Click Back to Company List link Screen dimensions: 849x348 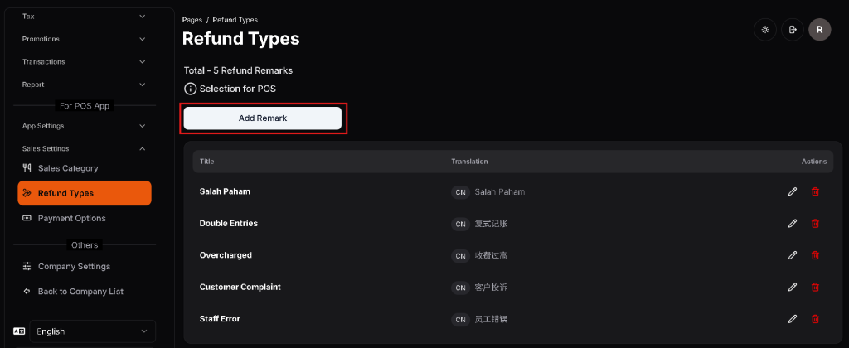80,292
